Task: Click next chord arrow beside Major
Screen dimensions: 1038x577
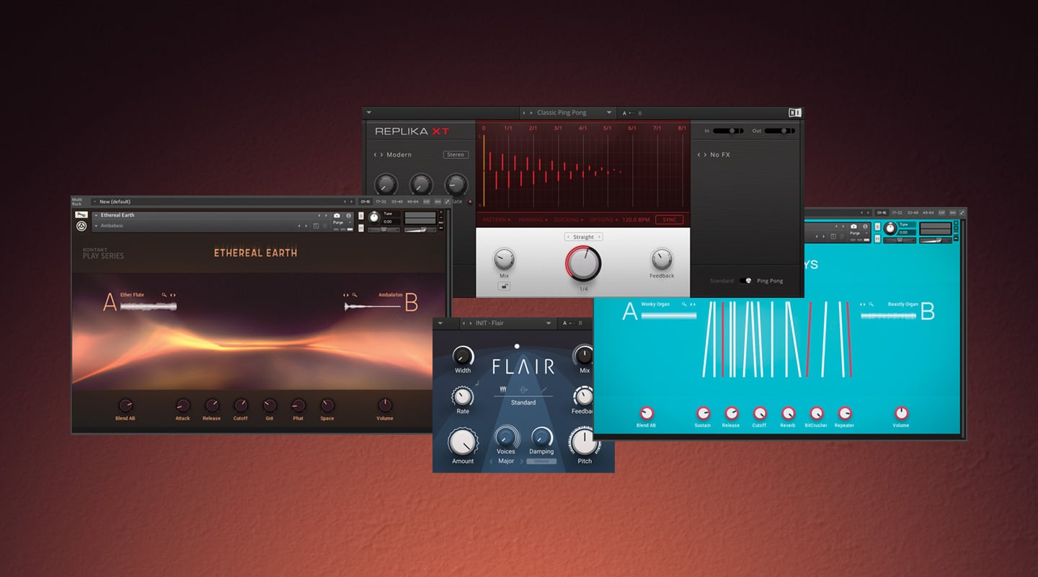Action: click(522, 461)
